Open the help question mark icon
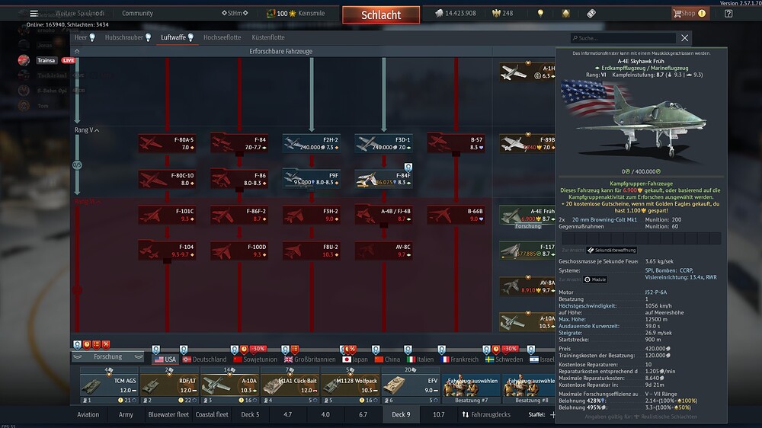Screen dimensions: 762x428 pyautogui.click(x=728, y=14)
